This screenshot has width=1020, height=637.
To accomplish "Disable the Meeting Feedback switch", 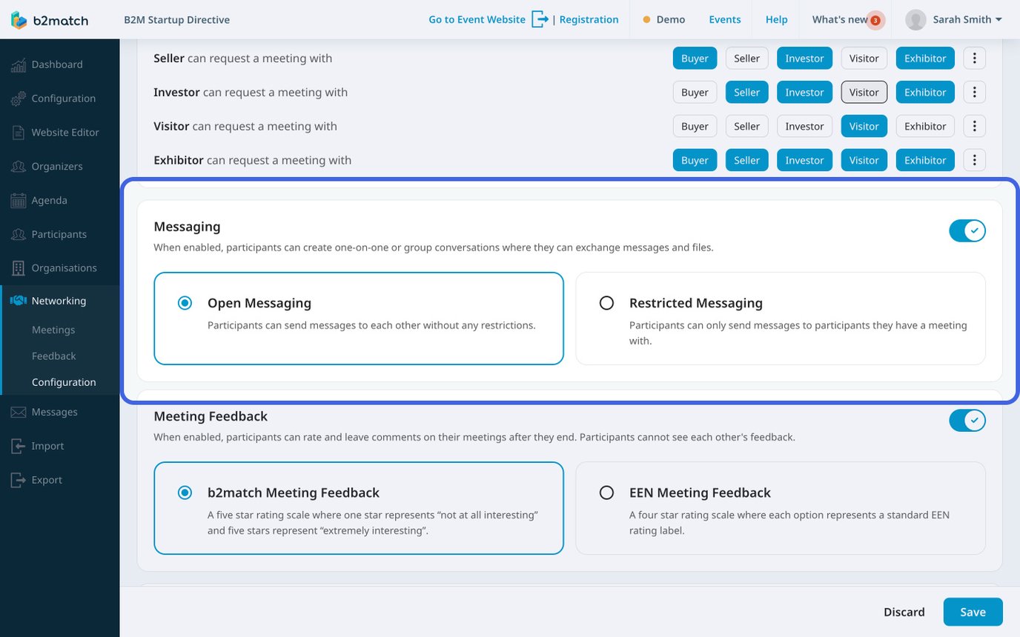I will [967, 420].
